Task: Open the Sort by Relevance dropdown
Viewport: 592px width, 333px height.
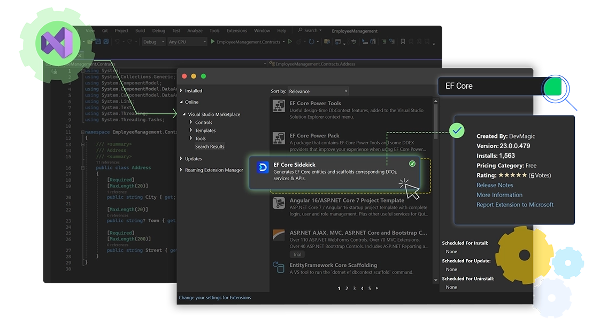Action: click(318, 91)
